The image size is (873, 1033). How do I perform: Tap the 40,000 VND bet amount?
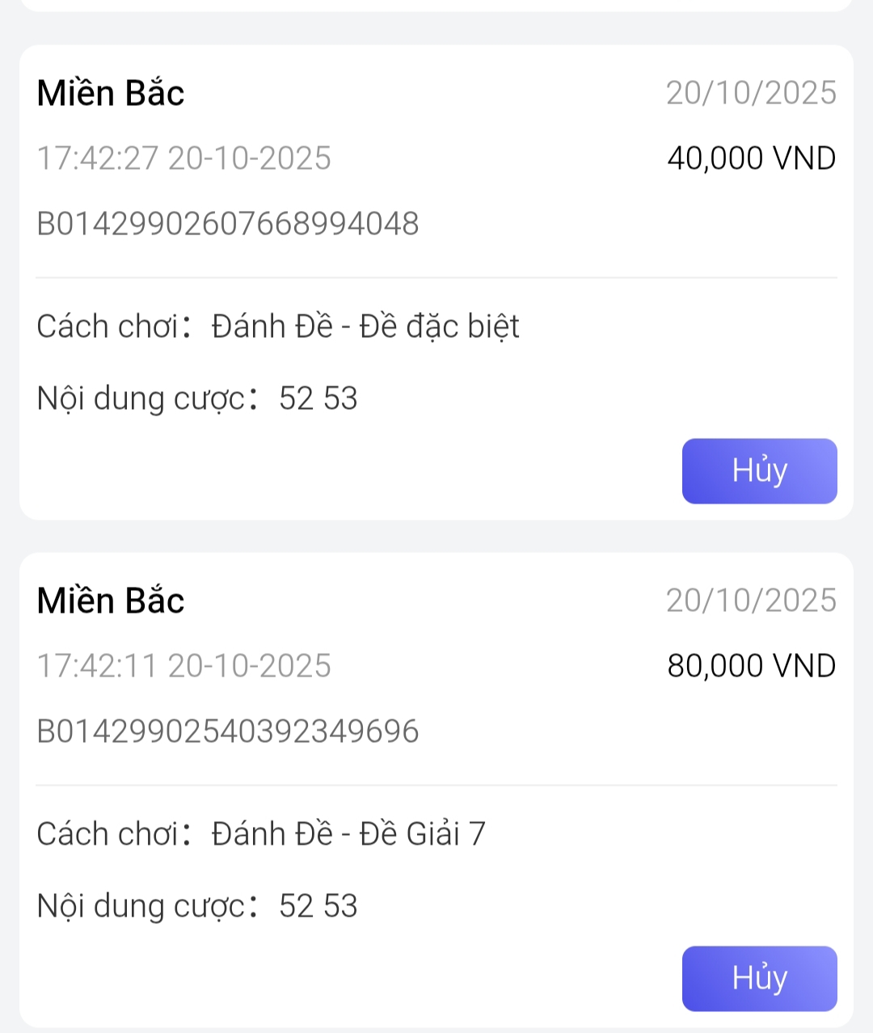point(751,158)
